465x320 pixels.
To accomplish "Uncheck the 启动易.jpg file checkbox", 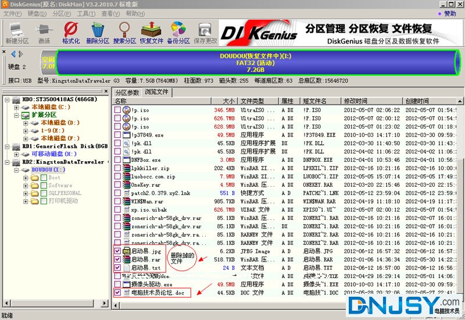I will click(x=118, y=251).
